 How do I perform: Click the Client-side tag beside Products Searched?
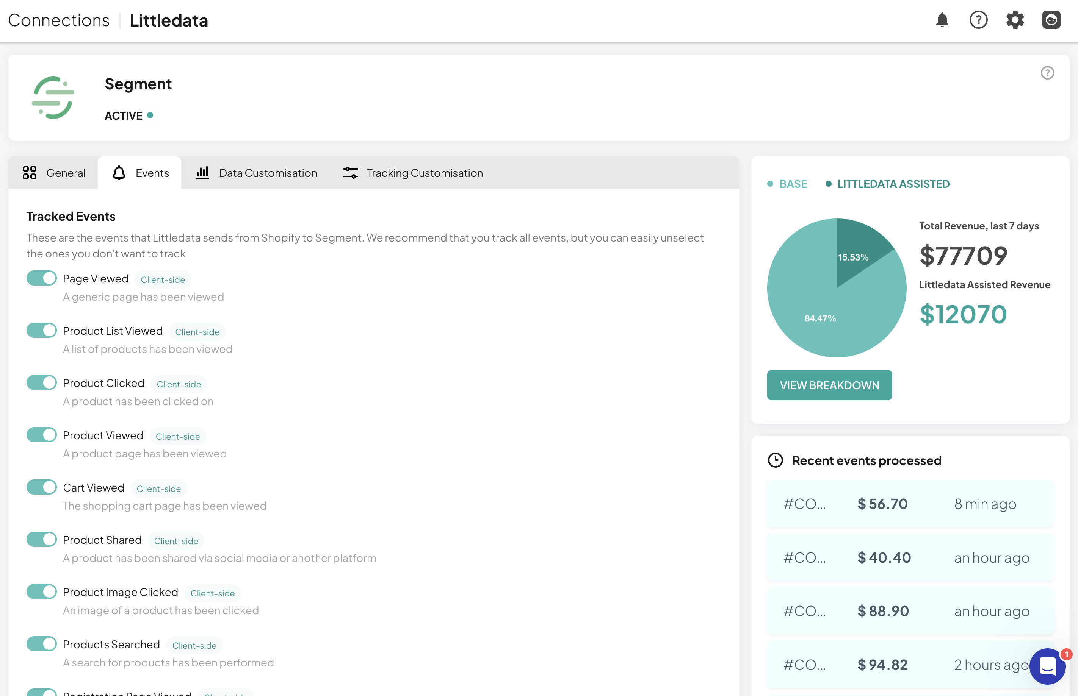194,645
